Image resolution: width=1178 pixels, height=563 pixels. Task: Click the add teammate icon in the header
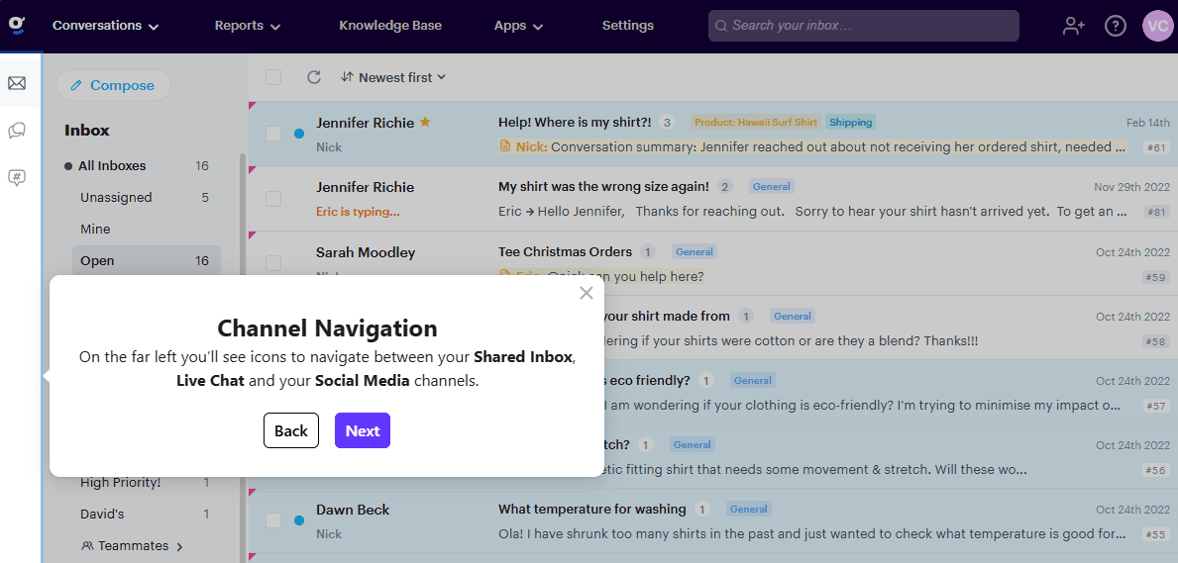[1074, 26]
